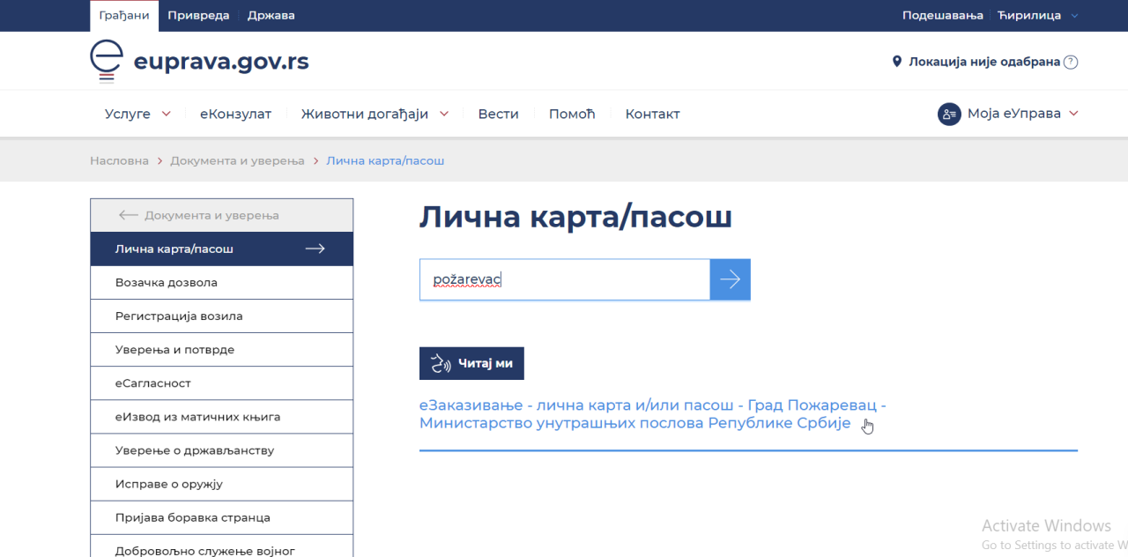
Task: Open the Ћирилица script dropdown
Action: pyautogui.click(x=1037, y=15)
